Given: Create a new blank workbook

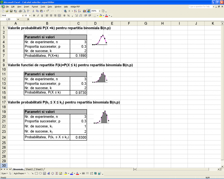Looking at the screenshot, I should pyautogui.click(x=3, y=11).
